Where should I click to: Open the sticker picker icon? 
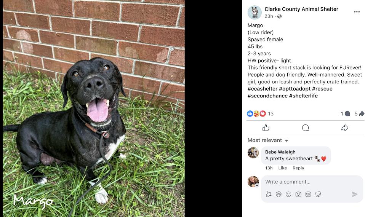pyautogui.click(x=318, y=194)
